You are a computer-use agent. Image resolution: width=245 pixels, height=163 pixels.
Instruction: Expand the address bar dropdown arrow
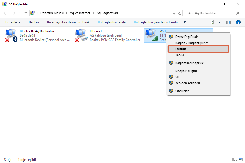click(174, 13)
